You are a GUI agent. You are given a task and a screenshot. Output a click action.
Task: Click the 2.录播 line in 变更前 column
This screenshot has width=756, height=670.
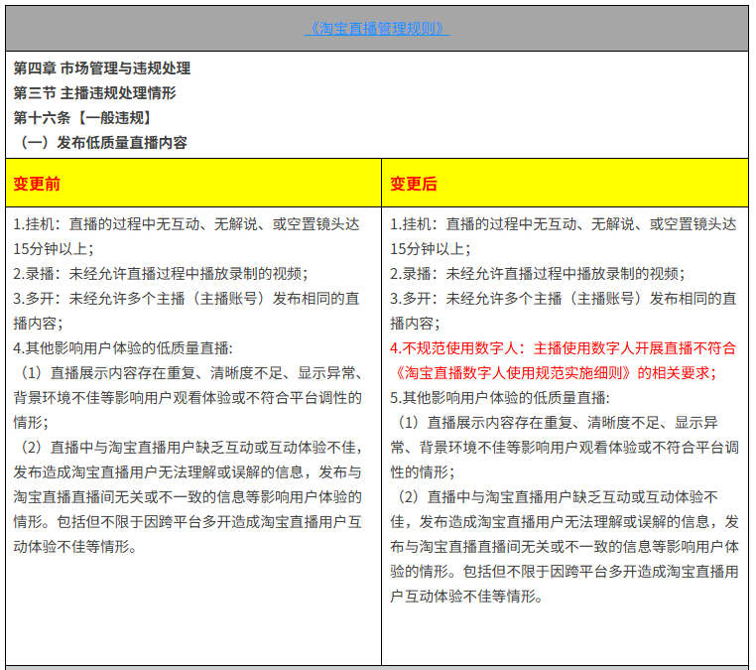click(x=161, y=274)
